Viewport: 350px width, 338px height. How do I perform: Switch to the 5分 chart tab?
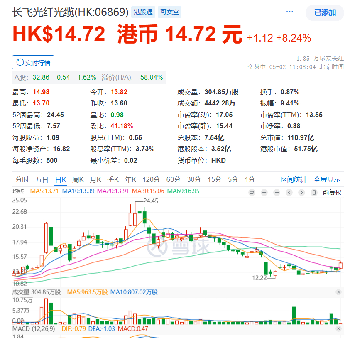pyautogui.click(x=233, y=179)
